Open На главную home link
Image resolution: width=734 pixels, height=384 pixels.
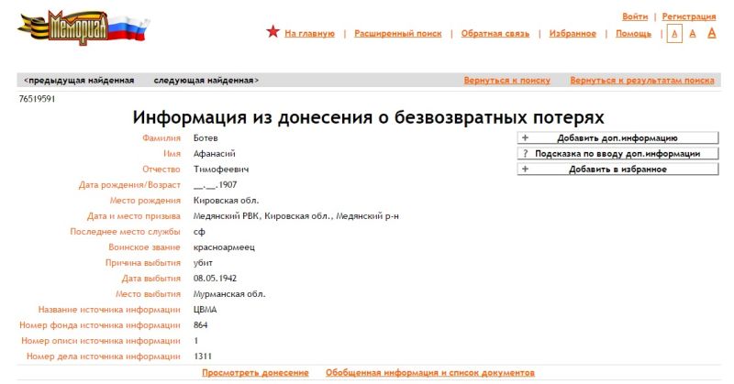309,34
